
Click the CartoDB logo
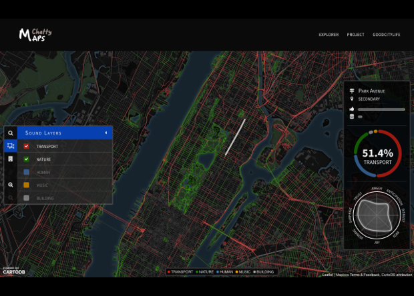[x=14, y=271]
